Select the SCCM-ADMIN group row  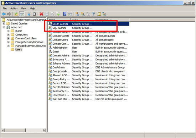coord(89,24)
